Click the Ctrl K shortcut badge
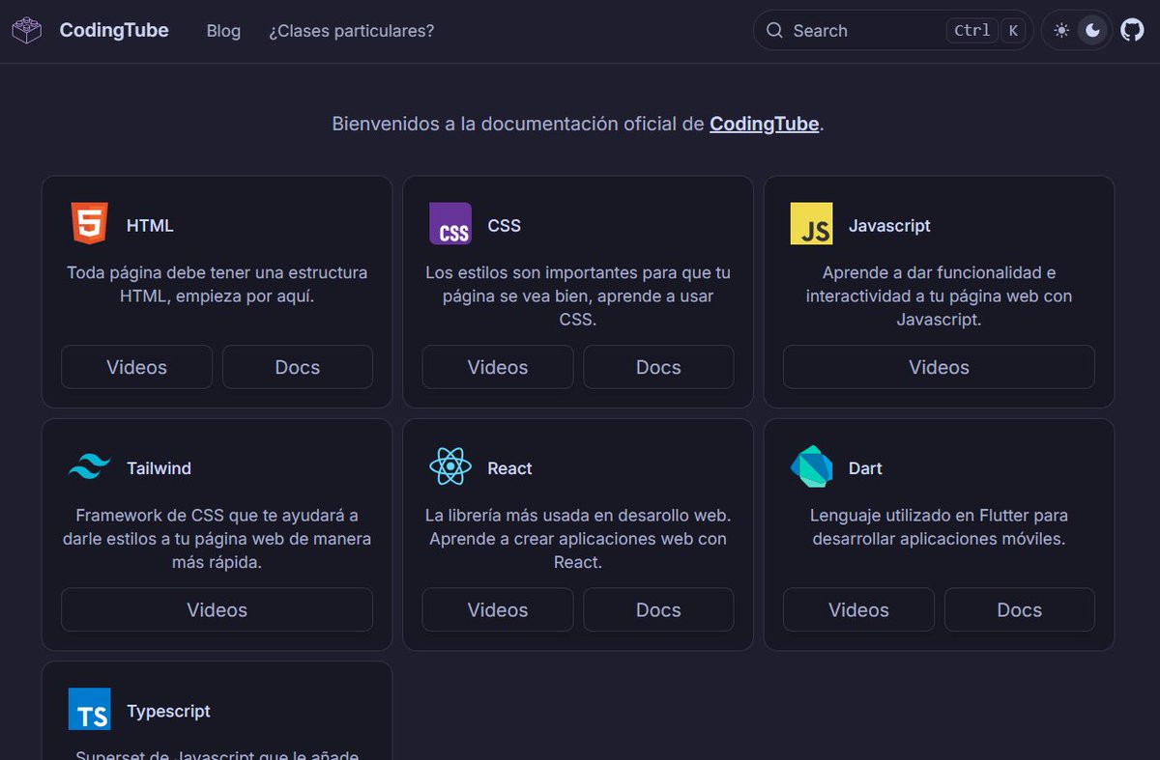This screenshot has width=1160, height=760. [986, 31]
